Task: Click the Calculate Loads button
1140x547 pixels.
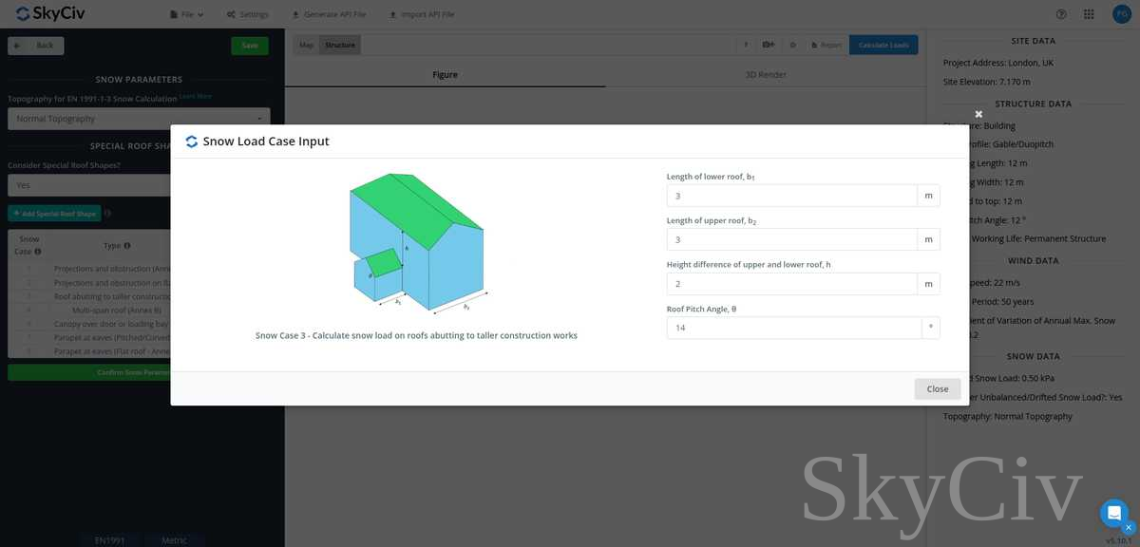Action: [883, 45]
